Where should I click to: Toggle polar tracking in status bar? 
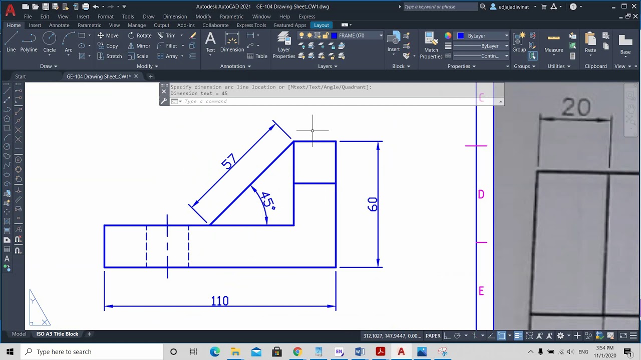(457, 336)
